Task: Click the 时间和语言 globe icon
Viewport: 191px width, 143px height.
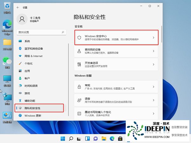Action: coord(20,86)
